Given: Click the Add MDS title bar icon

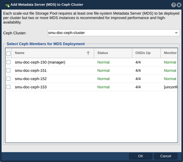Looking at the screenshot, I should tap(8, 5).
